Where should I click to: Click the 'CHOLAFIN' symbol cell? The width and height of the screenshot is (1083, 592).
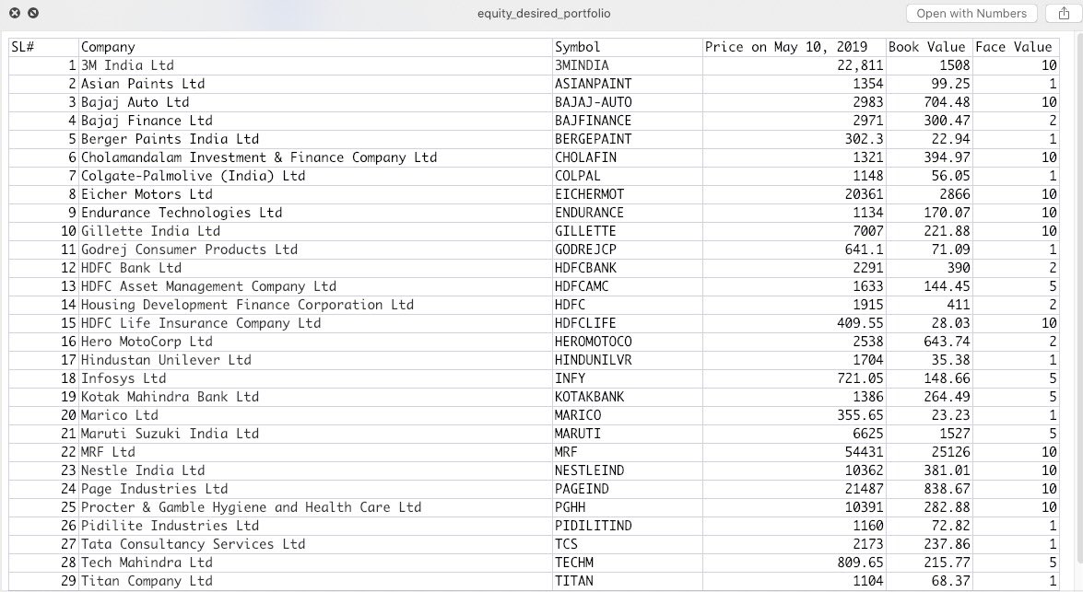627,157
